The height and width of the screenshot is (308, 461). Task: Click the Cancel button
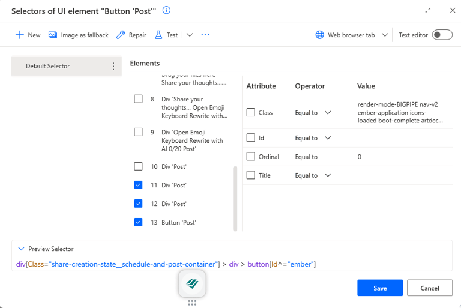(430, 288)
